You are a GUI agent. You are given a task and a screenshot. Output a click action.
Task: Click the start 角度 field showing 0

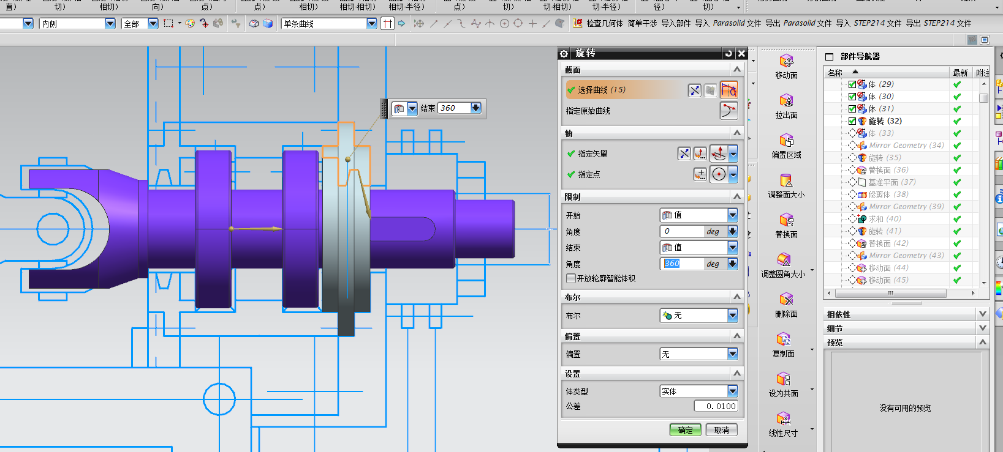pos(683,231)
